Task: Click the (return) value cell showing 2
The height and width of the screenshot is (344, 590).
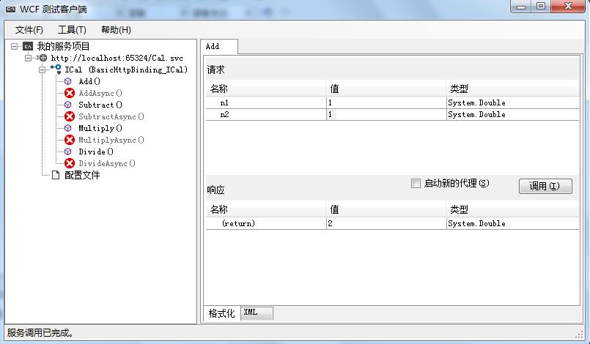Action: click(x=386, y=223)
